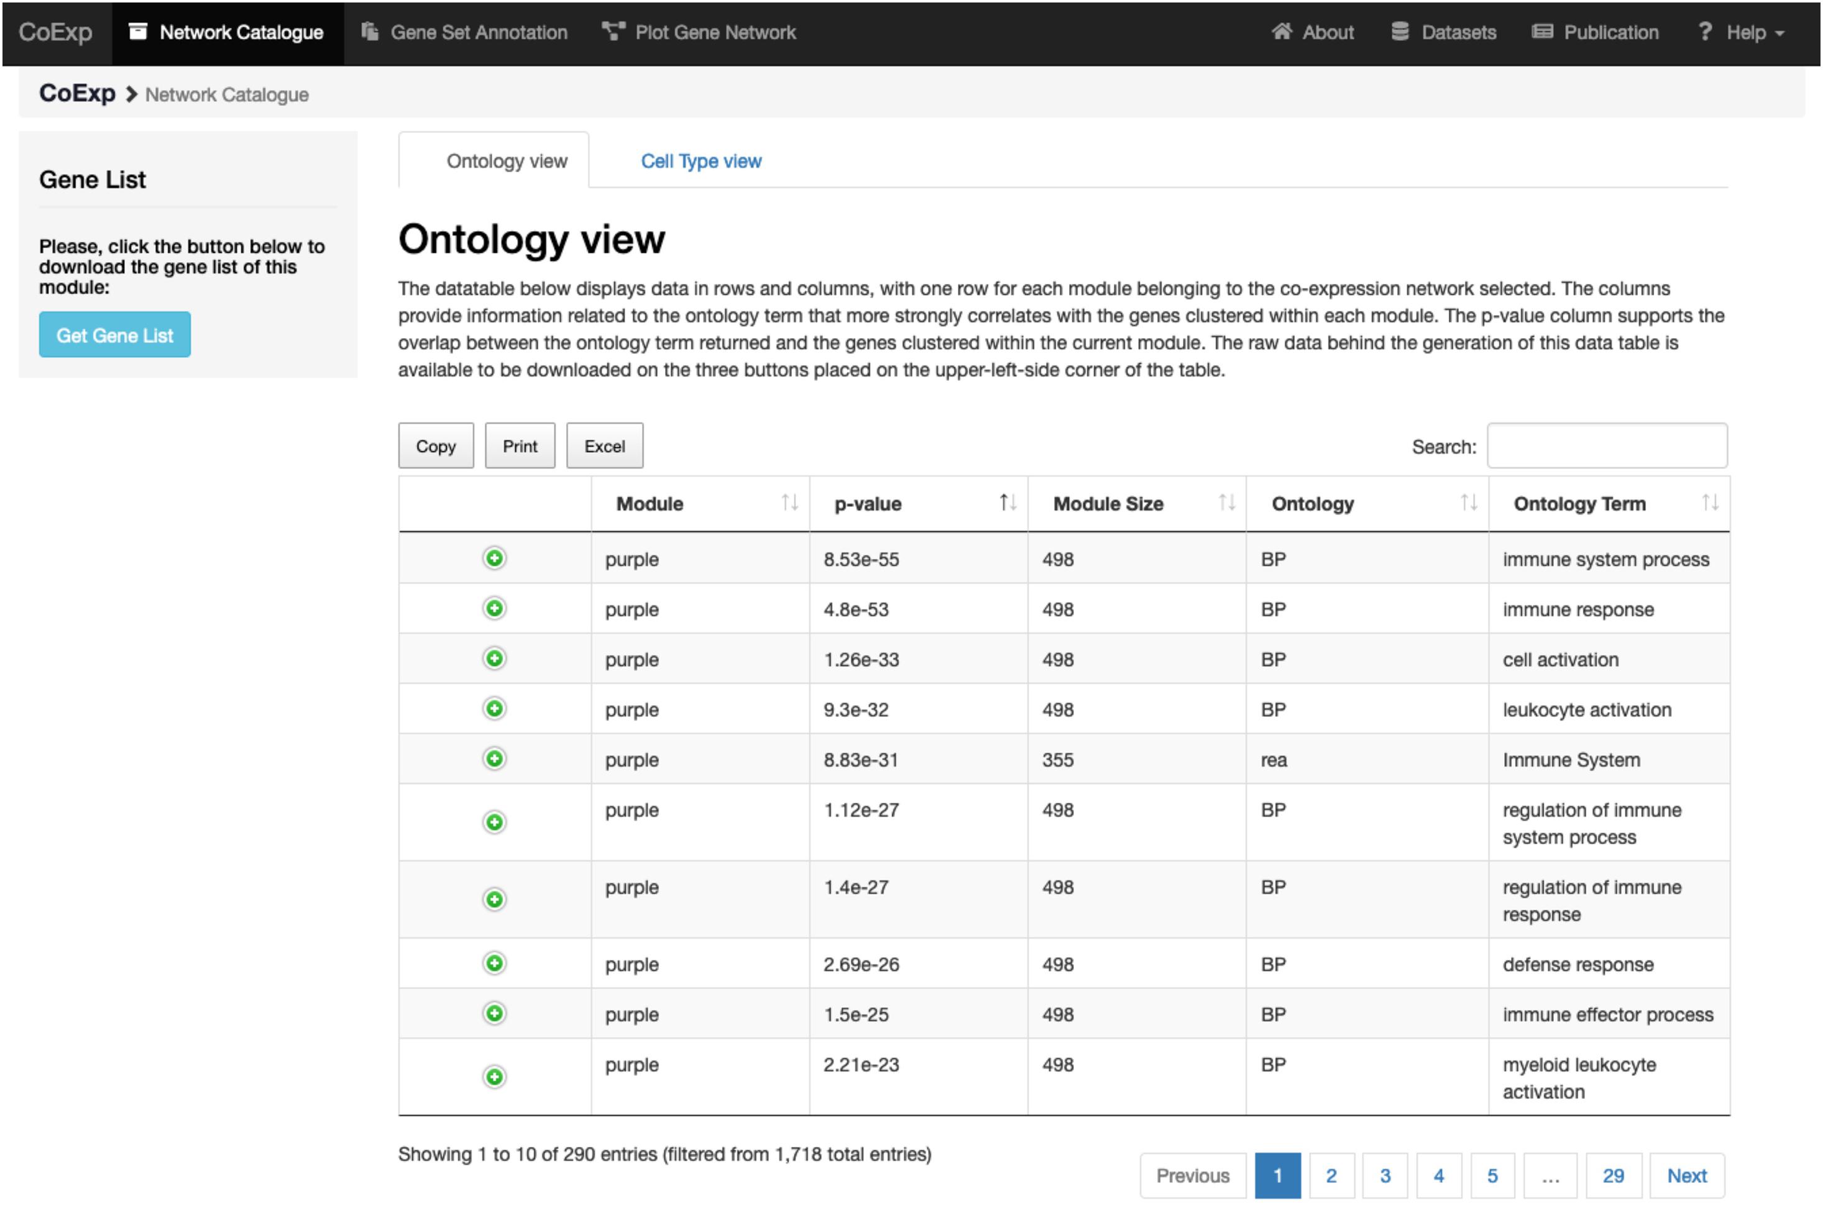The image size is (1823, 1227).
Task: Open the Publication page
Action: (x=1596, y=33)
